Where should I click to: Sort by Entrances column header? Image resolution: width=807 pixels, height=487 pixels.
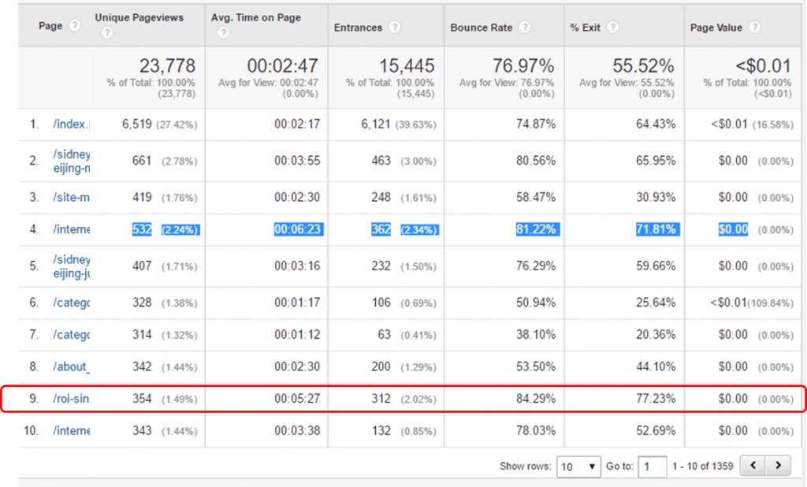359,28
